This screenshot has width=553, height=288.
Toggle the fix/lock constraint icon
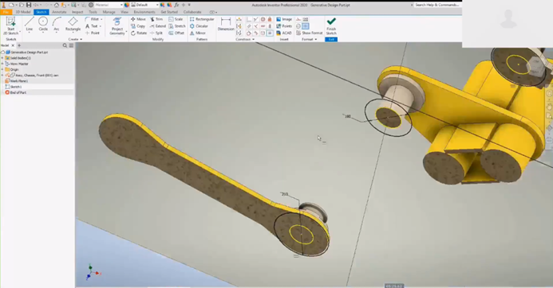click(x=270, y=19)
